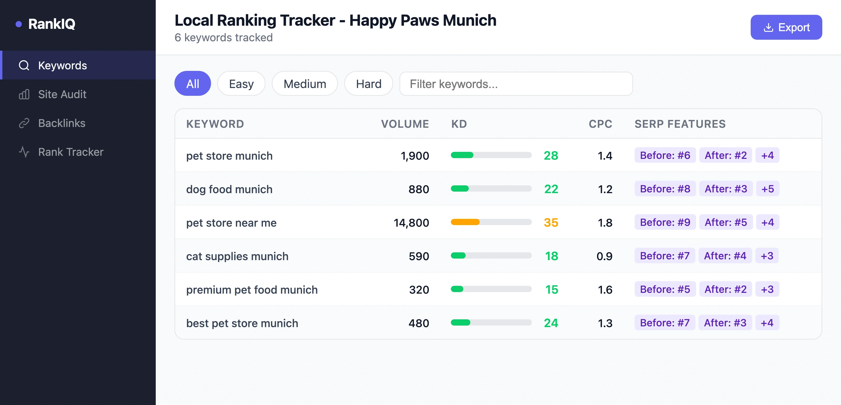Sort table by the KEYWORD column header
Screen dimensions: 841x405
[215, 124]
